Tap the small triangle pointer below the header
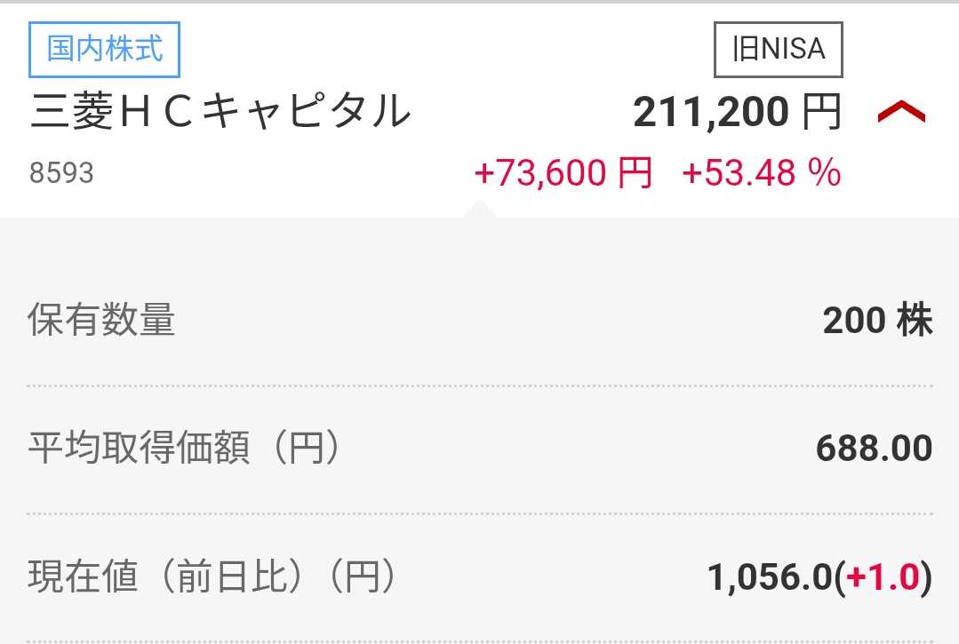The image size is (959, 644). [x=480, y=209]
